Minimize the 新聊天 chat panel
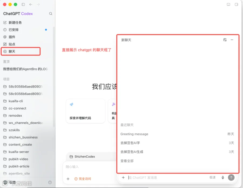Image resolution: width=243 pixels, height=188 pixels. tap(232, 40)
